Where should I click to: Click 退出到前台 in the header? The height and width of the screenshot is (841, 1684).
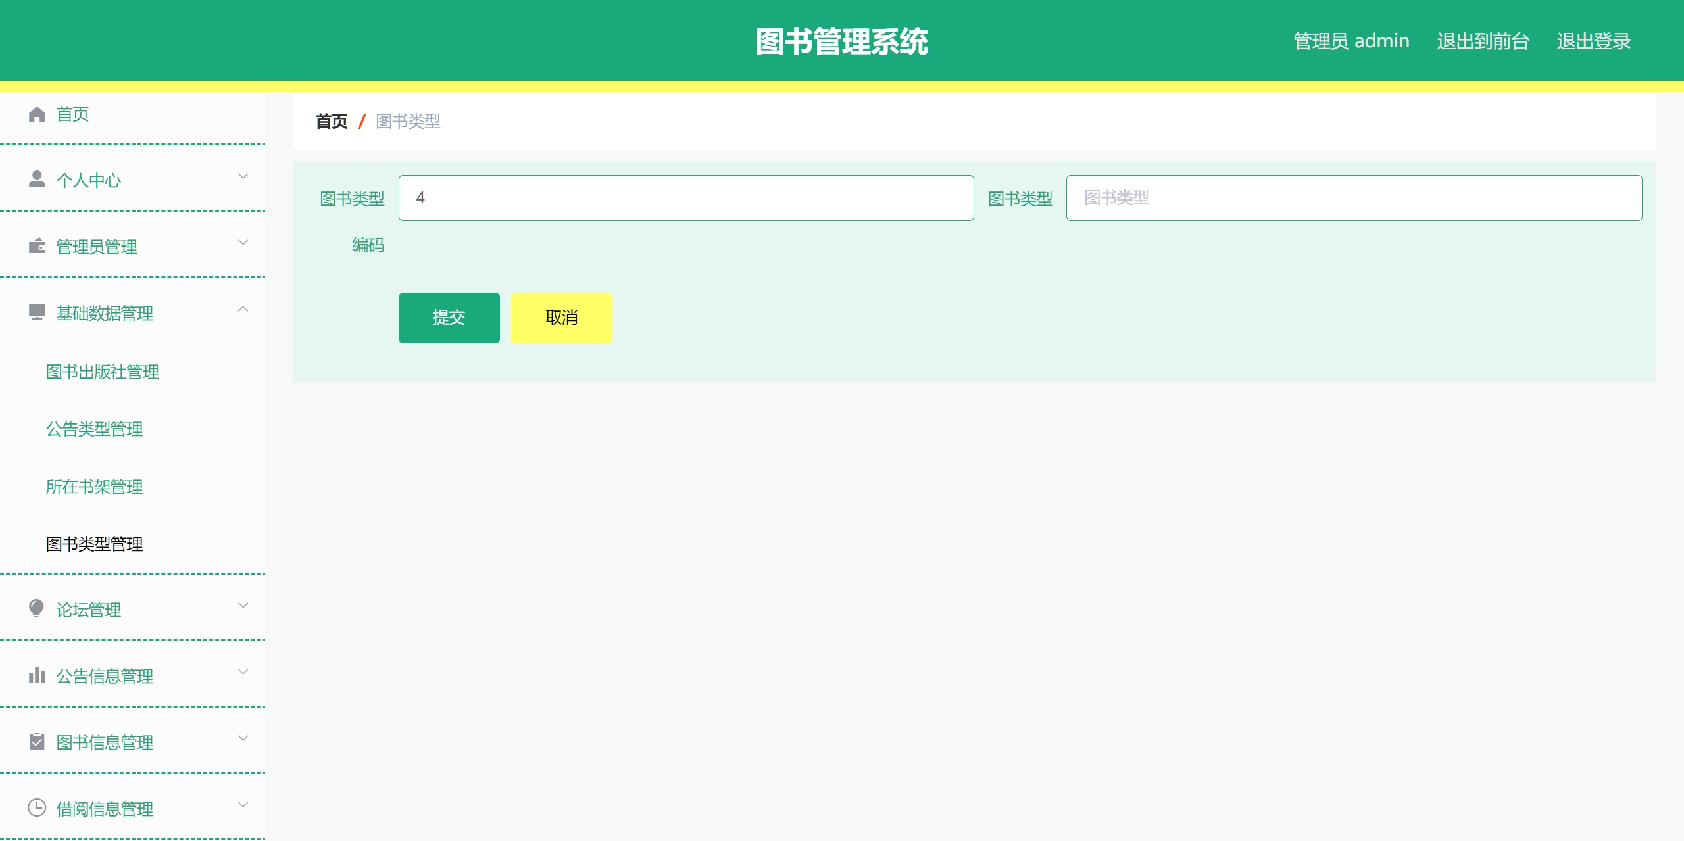coord(1483,41)
